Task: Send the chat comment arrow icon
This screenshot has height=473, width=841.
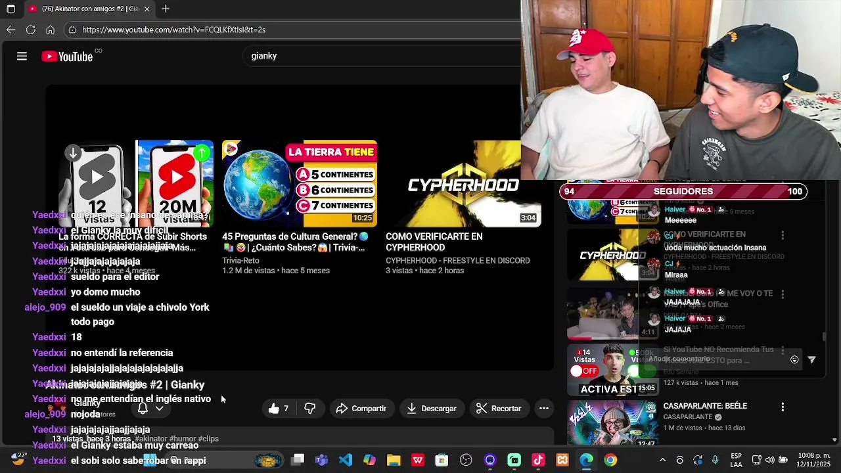Action: [811, 359]
